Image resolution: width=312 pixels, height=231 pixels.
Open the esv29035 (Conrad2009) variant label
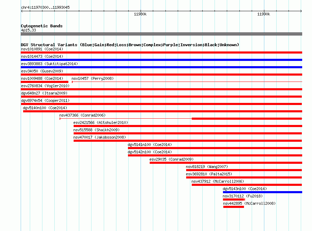point(171,159)
